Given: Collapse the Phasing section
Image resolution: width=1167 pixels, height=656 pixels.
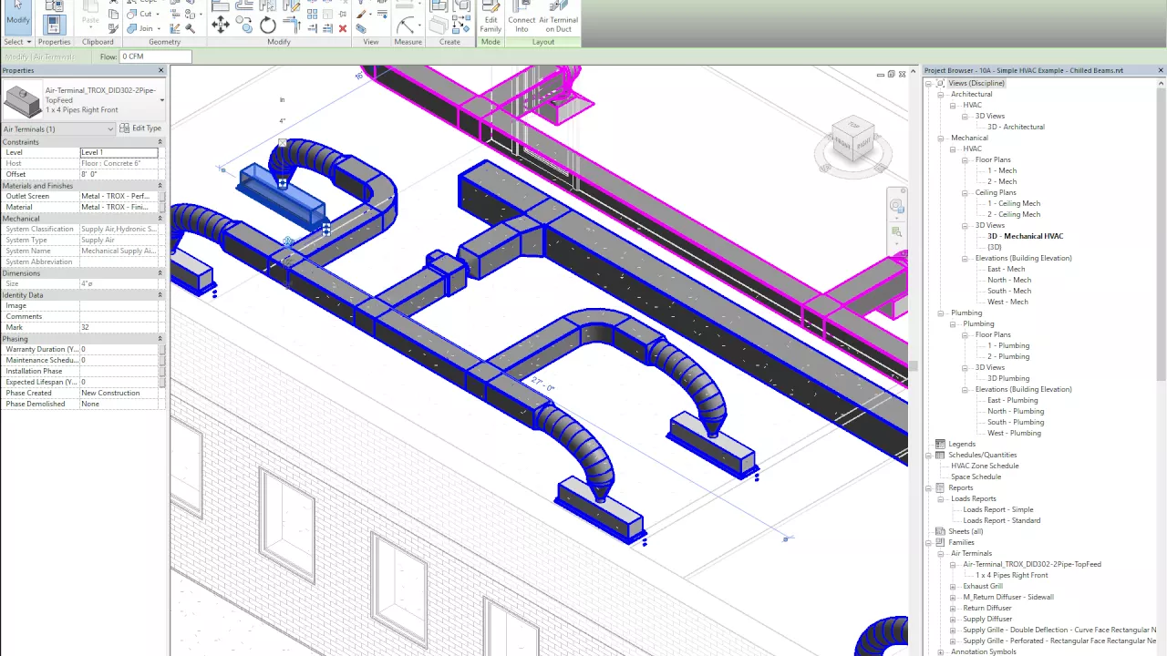Looking at the screenshot, I should (x=160, y=339).
